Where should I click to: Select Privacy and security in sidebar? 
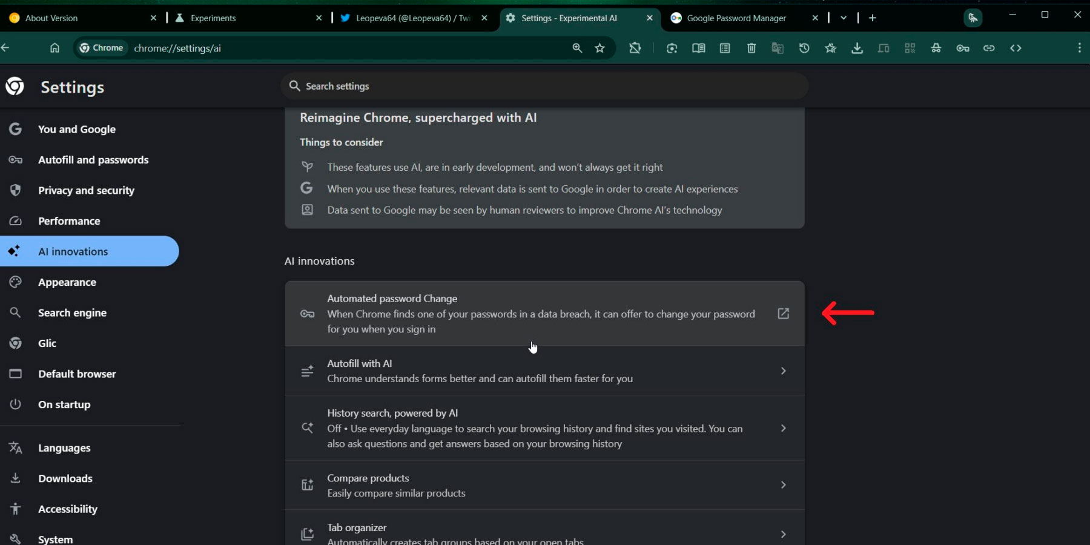point(86,190)
